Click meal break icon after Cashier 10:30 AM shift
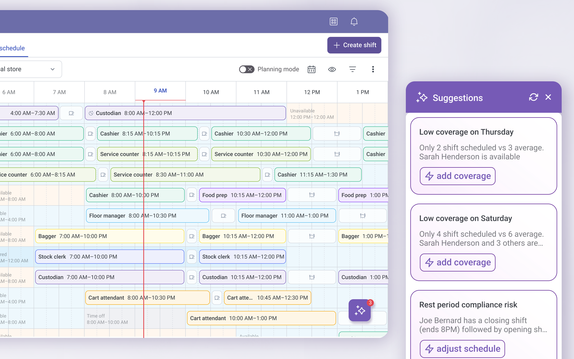This screenshot has width=574, height=359. pyautogui.click(x=337, y=134)
